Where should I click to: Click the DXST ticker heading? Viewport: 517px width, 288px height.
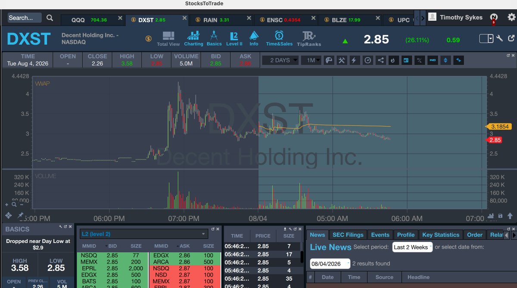[29, 39]
